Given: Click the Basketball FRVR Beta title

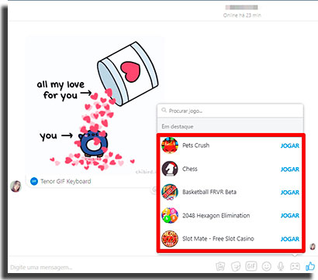Looking at the screenshot, I should tap(209, 192).
